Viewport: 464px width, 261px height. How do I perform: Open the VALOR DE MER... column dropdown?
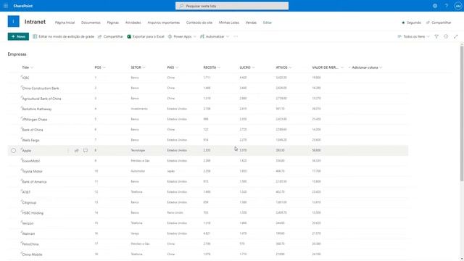(342, 67)
